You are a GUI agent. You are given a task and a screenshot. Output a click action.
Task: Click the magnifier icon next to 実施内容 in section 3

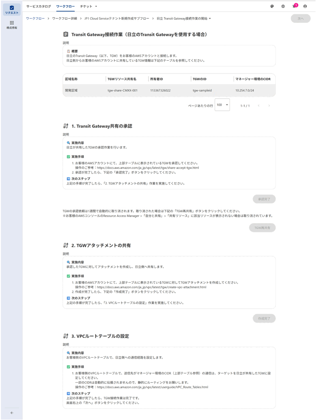pyautogui.click(x=69, y=353)
